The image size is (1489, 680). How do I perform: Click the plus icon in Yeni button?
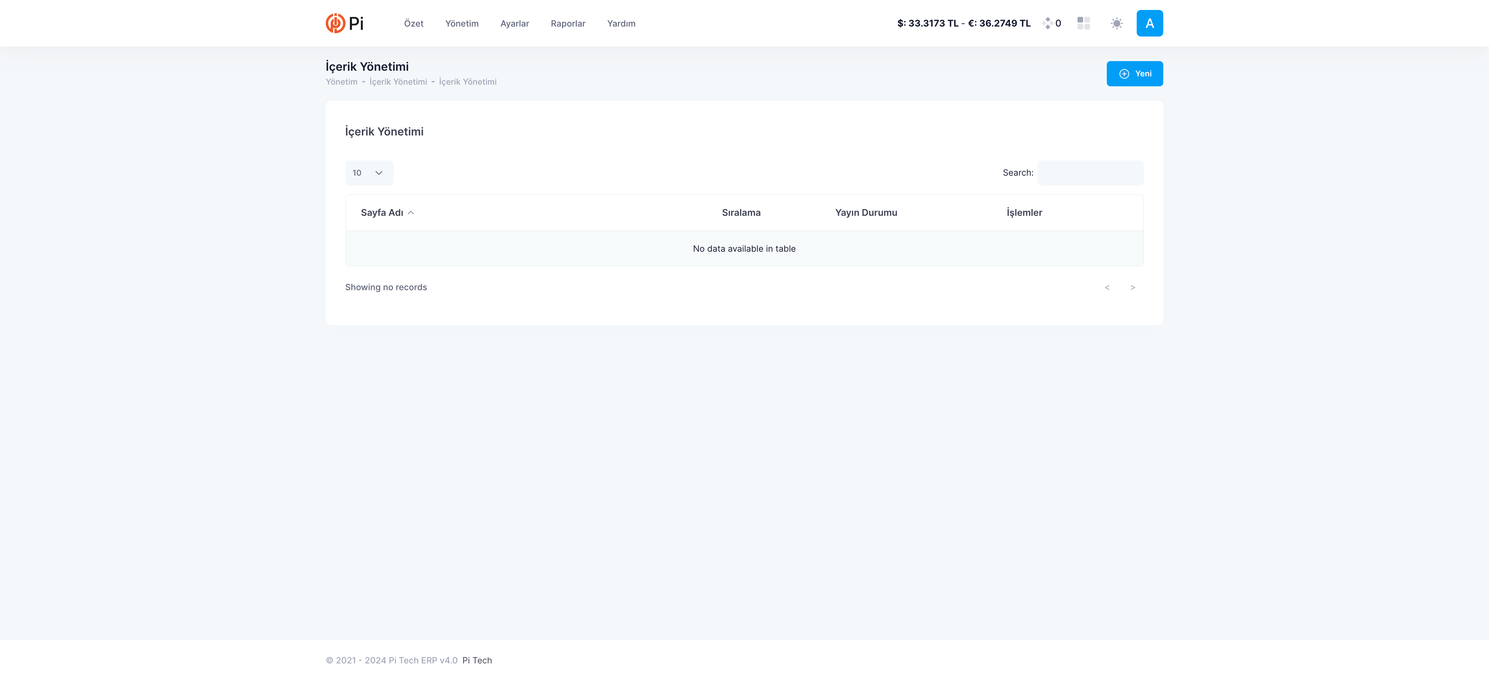1124,74
